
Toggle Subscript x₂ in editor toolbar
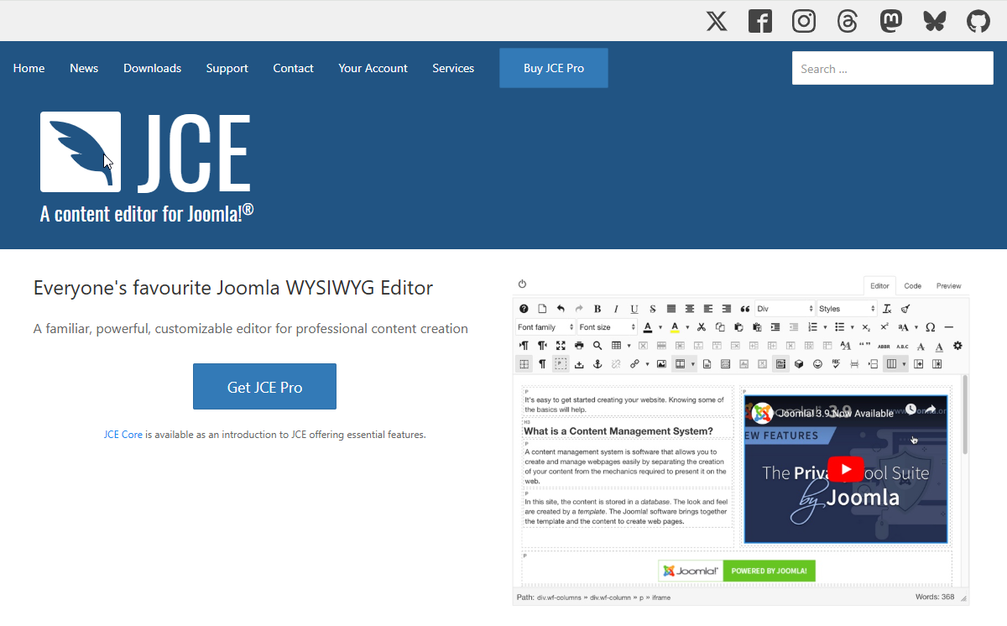(x=866, y=327)
